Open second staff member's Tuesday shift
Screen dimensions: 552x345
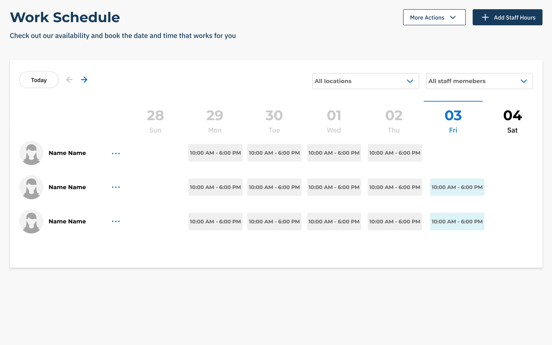[274, 187]
